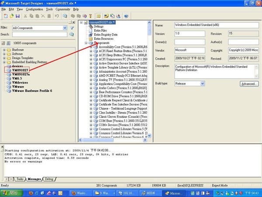Click the Build Target Image hammer icon
The image size is (262, 197).
90,16
